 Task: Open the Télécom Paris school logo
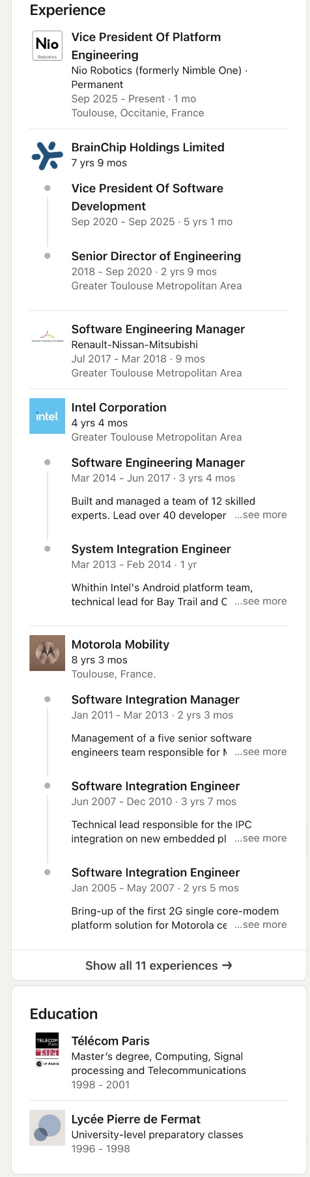click(x=48, y=1050)
